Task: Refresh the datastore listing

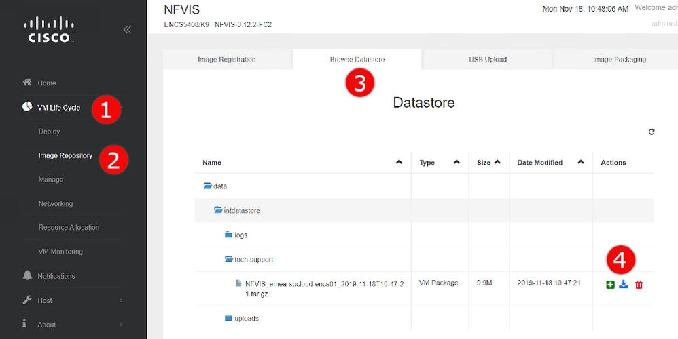Action: click(652, 132)
